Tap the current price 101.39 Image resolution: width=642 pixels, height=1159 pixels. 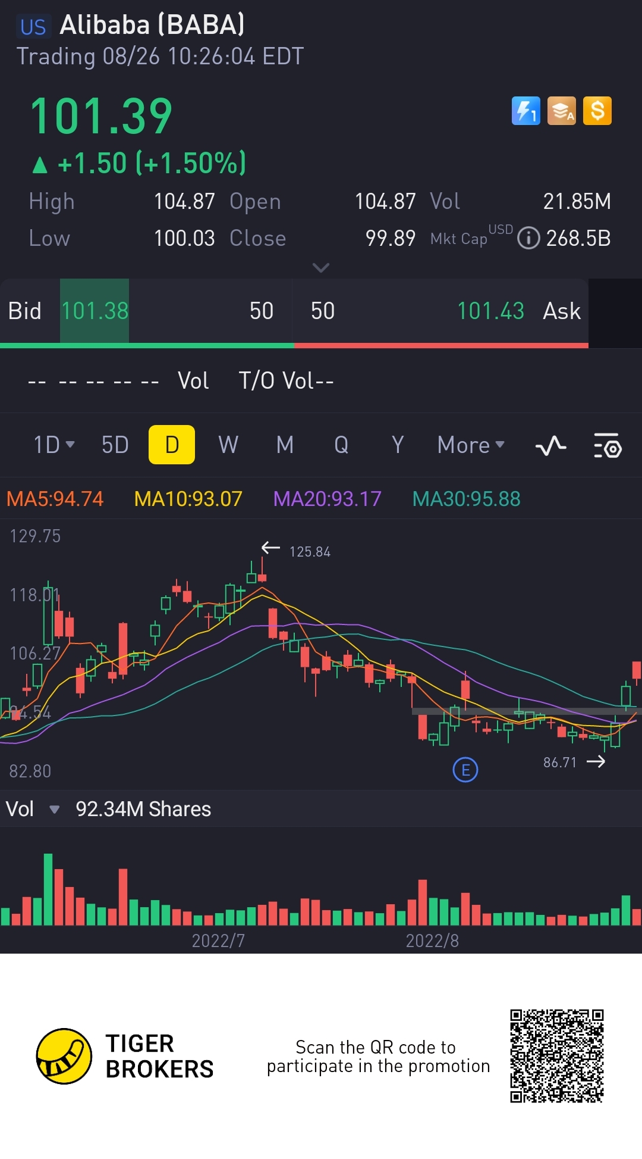[x=101, y=117]
